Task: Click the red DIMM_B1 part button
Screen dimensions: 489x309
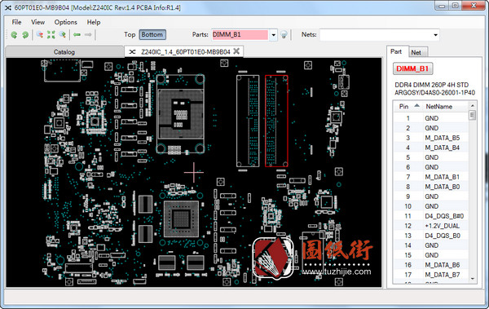Action: 412,68
